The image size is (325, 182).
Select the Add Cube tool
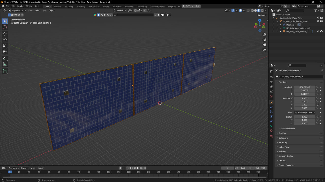pyautogui.click(x=5, y=71)
